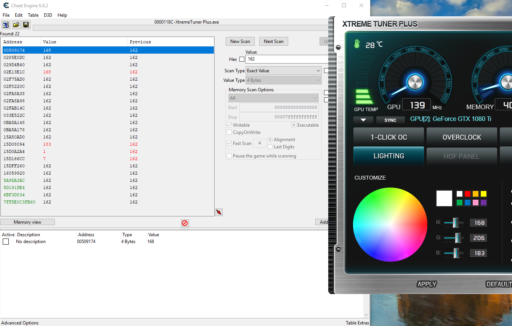The image size is (512, 326).
Task: Click Table Extras at bottom right
Action: pos(357,323)
